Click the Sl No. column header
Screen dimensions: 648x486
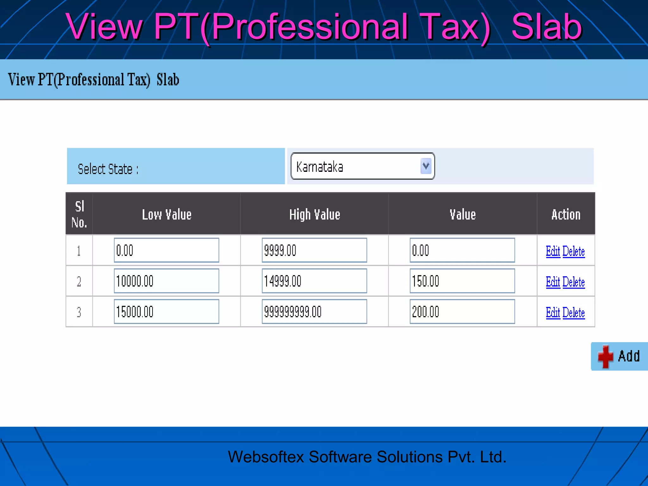coord(79,214)
